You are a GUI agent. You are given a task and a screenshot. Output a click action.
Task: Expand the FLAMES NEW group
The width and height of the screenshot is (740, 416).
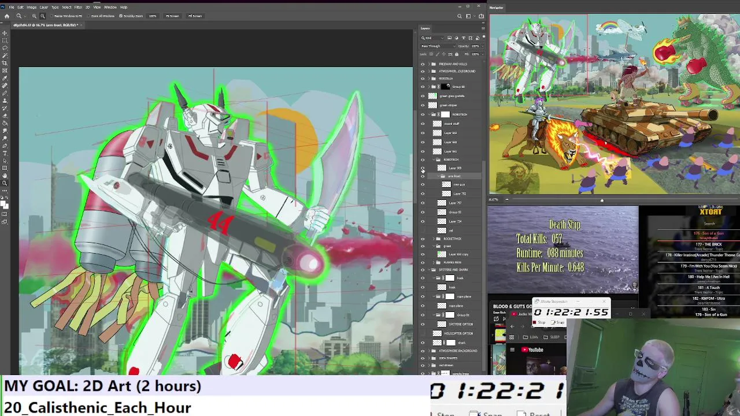coord(433,262)
